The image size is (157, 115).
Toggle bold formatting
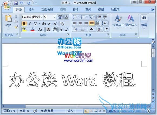pos(24,24)
